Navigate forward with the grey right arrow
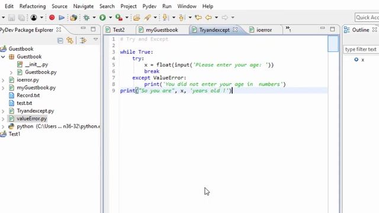The image size is (379, 213). click(225, 17)
